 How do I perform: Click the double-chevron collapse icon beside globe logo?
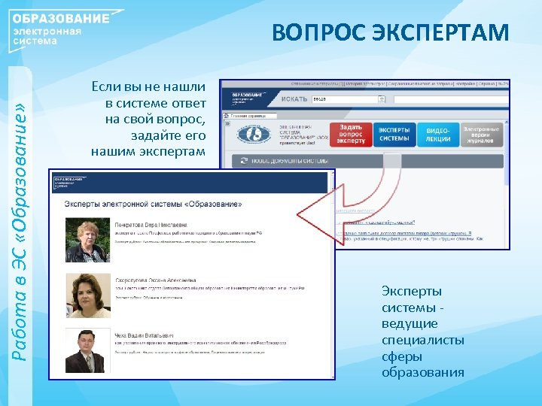[228, 124]
